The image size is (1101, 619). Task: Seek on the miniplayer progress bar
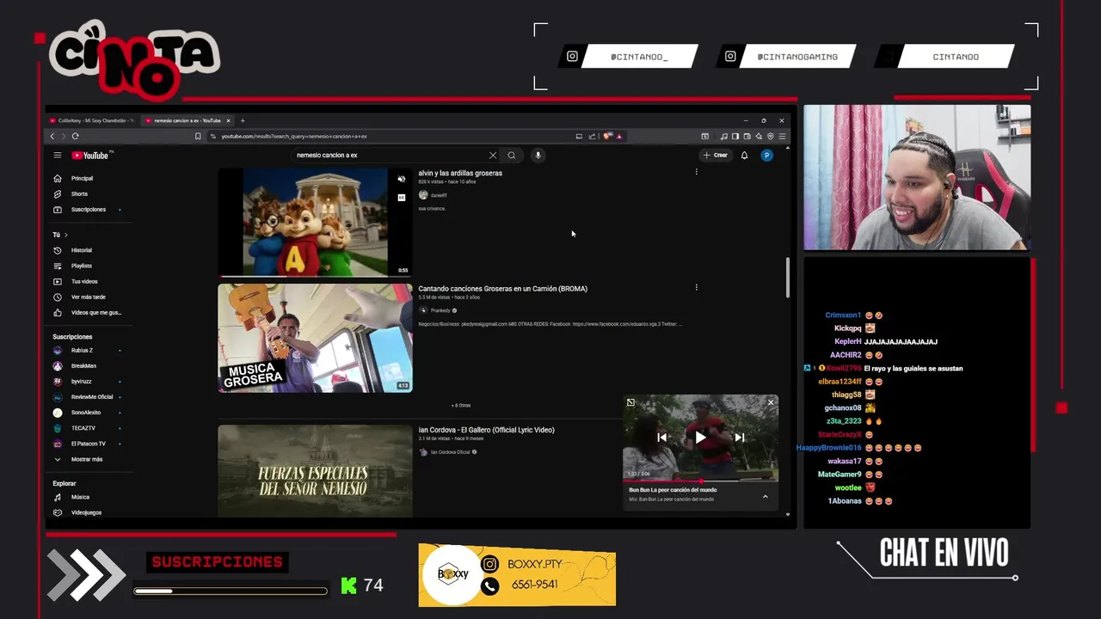(700, 481)
